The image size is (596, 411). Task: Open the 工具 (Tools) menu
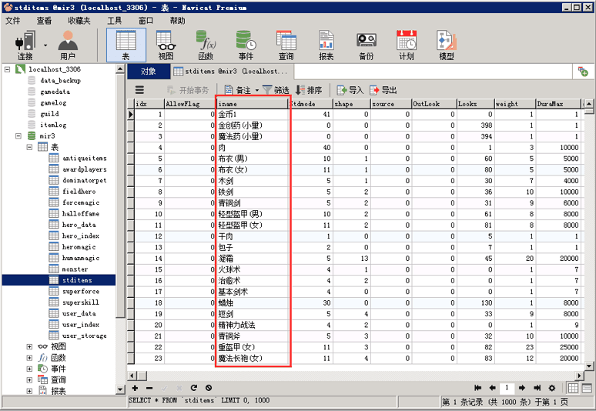coord(114,21)
